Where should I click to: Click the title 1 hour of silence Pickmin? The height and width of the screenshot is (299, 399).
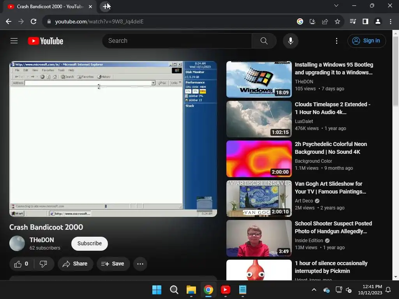tap(331, 267)
